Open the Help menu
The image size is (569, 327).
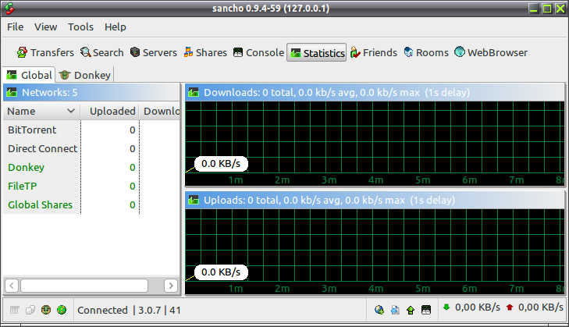116,27
